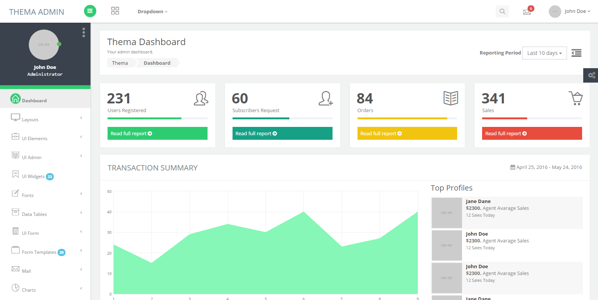Toggle the sidebar with the green hamburger button
Image resolution: width=598 pixels, height=300 pixels.
pos(90,11)
